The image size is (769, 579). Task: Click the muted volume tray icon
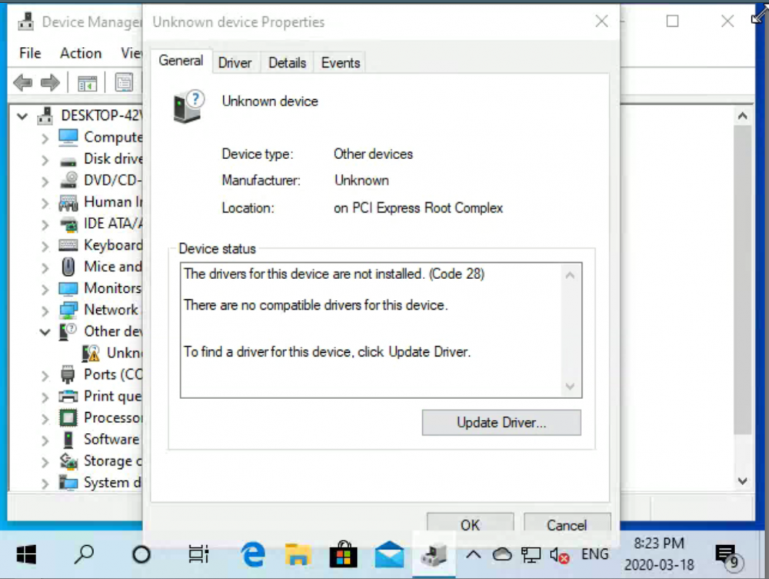click(x=559, y=555)
